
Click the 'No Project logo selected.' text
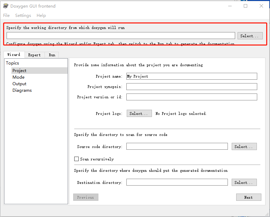tap(181, 114)
